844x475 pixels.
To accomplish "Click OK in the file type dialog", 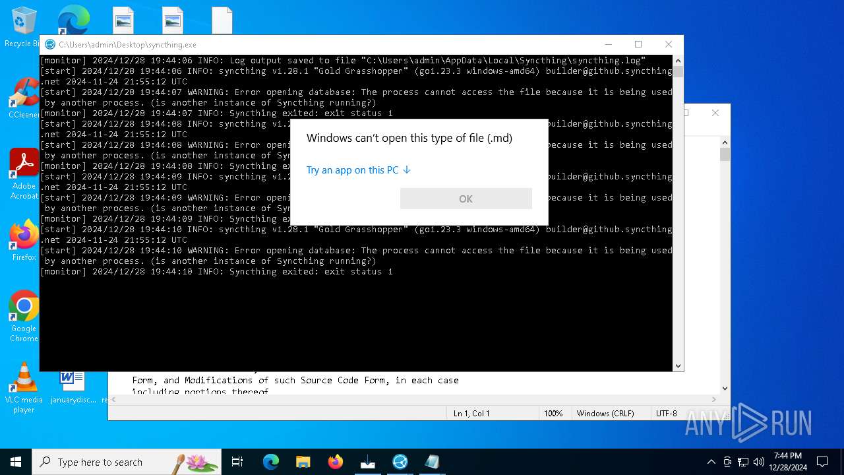I will pos(466,199).
